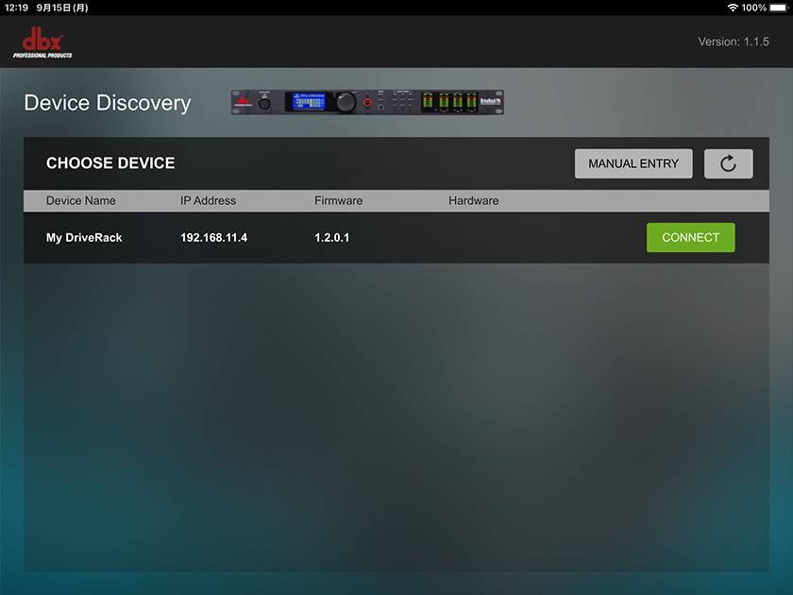Connect to My DriveRack device
The height and width of the screenshot is (595, 793).
(690, 237)
